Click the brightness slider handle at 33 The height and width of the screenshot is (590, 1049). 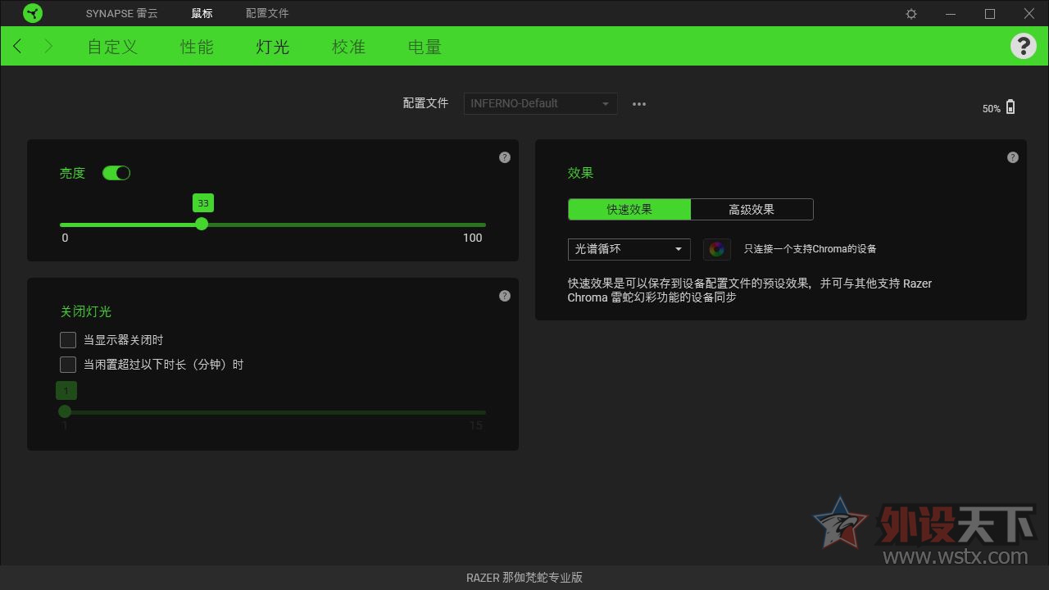tap(202, 225)
